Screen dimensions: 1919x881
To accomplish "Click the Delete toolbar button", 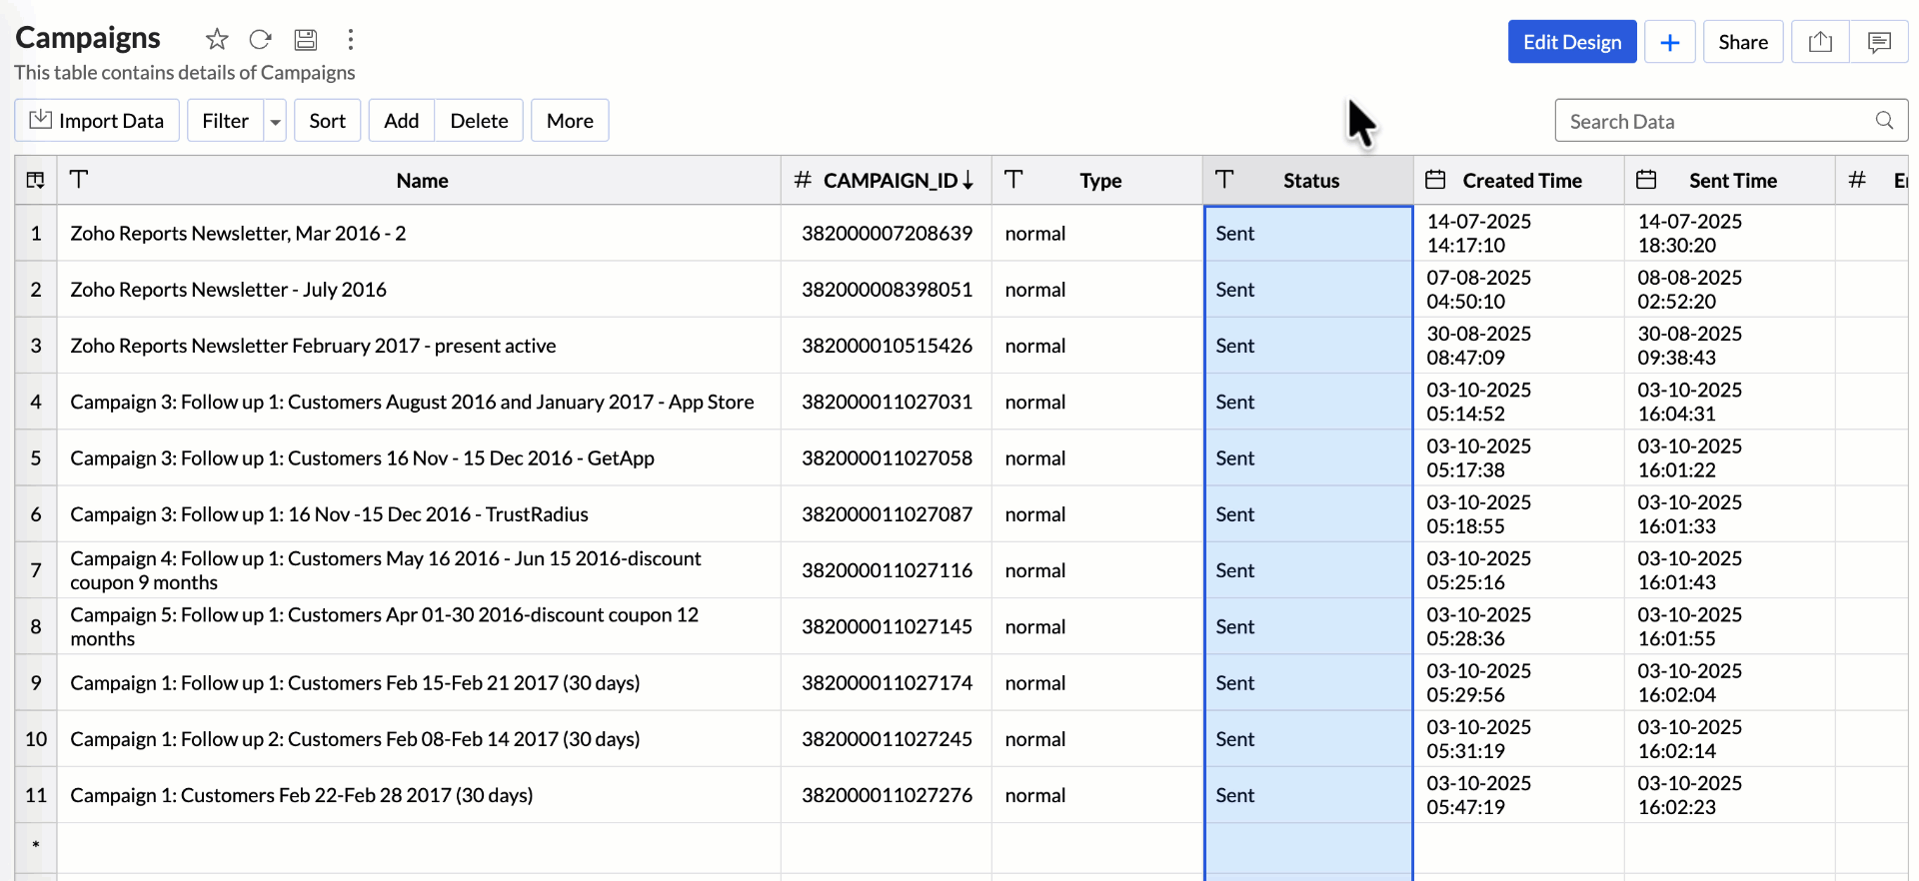I will (x=479, y=121).
